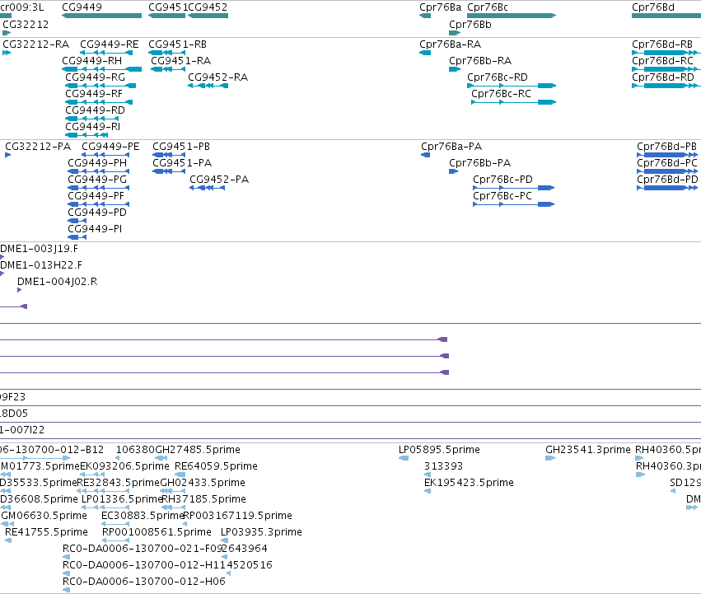The image size is (701, 594).
Task: Select EST RE64059.5prime
Action: click(216, 466)
